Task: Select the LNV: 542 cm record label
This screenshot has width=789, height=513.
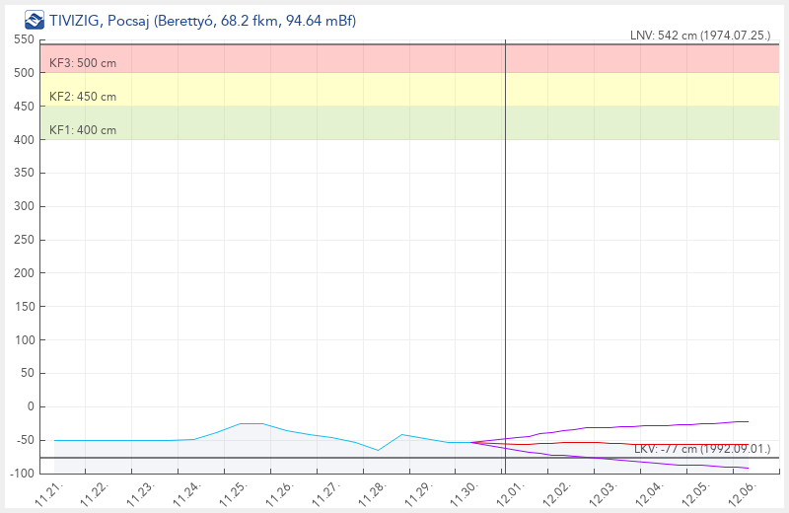Action: [x=699, y=35]
